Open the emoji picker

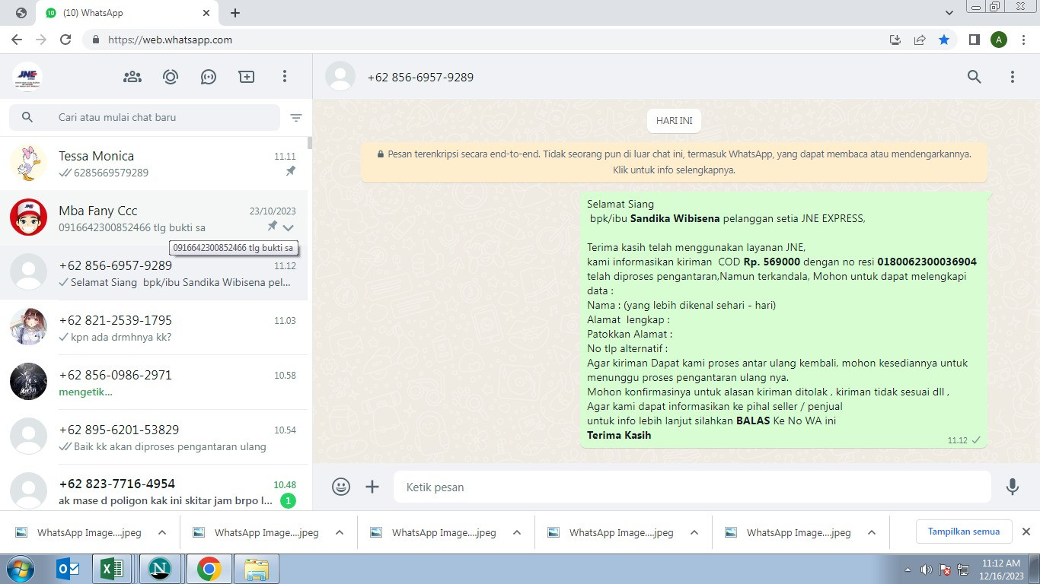click(341, 487)
